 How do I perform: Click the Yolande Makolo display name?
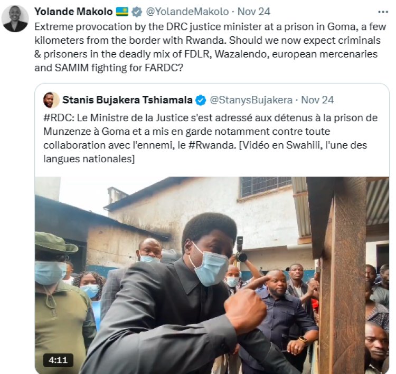(73, 11)
